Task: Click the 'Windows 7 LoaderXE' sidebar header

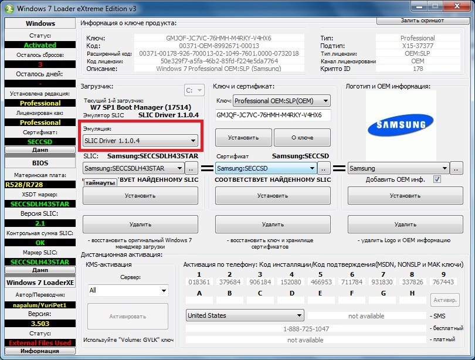Action: tap(40, 283)
